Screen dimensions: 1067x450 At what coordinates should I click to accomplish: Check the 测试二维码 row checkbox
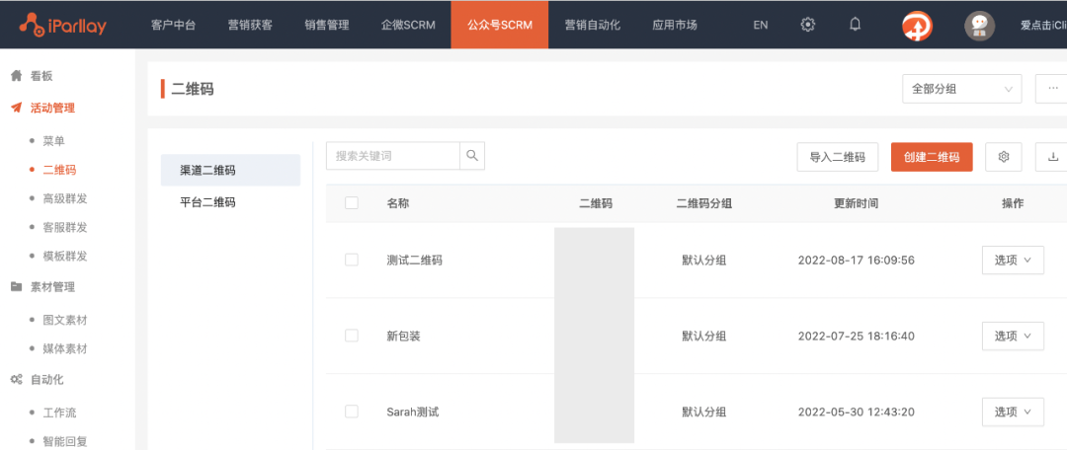click(352, 260)
